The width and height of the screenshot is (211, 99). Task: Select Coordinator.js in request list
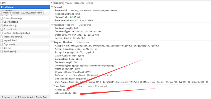click(x=25, y=22)
